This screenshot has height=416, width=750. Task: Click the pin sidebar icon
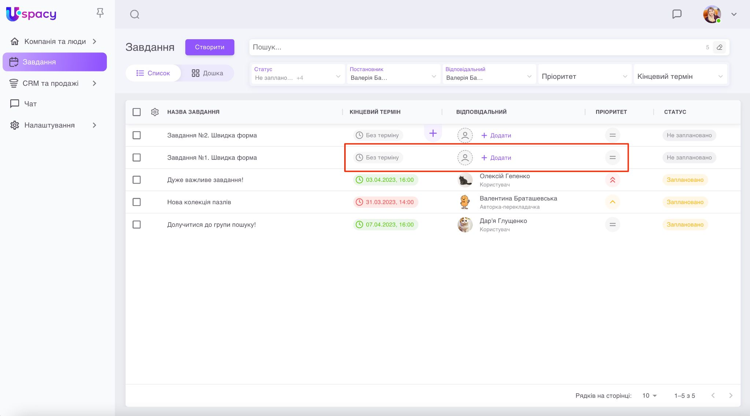(100, 14)
